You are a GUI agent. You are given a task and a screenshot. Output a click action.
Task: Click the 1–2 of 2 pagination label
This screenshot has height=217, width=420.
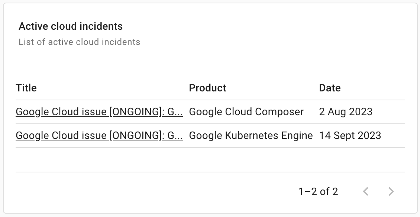pos(318,191)
